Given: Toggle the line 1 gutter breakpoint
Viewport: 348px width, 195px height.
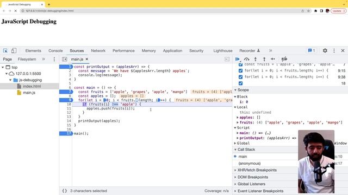Looking at the screenshot, I should point(66,67).
